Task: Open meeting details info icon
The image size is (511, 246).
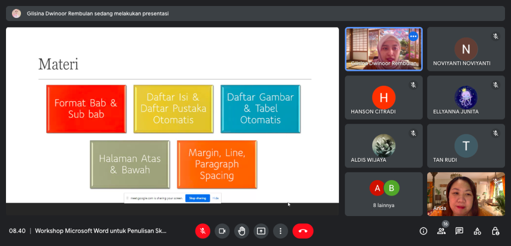Action: click(423, 231)
